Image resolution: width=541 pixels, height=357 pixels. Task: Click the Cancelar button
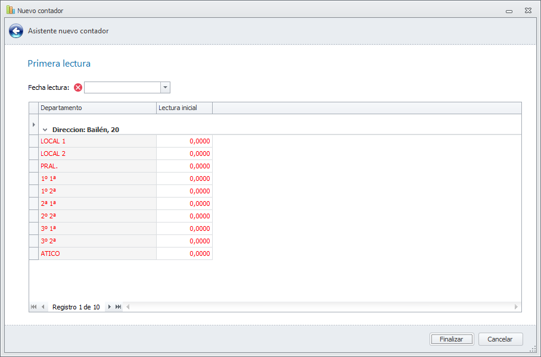tap(500, 339)
